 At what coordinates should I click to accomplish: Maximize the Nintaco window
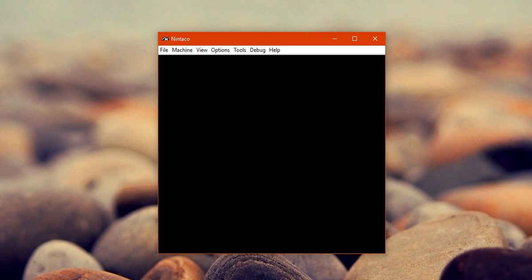coord(355,39)
